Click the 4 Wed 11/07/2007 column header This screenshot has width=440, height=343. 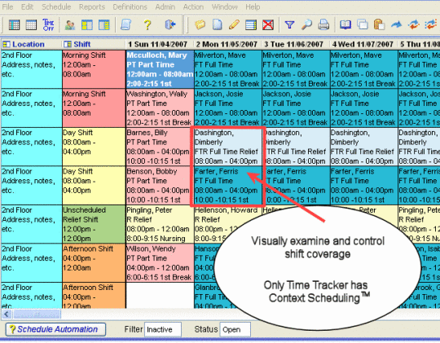(x=364, y=44)
